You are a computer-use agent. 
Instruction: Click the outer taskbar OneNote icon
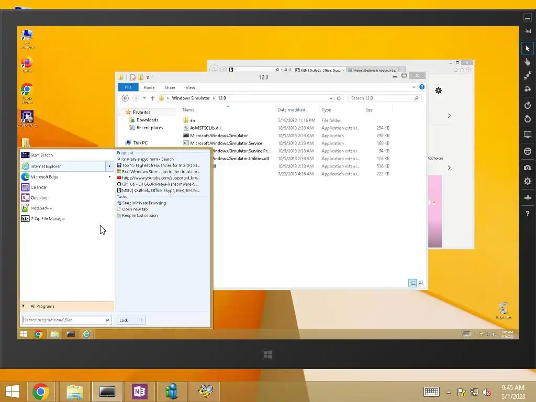(x=140, y=391)
